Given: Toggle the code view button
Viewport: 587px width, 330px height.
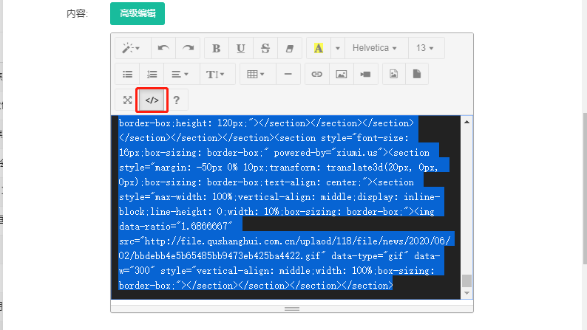Looking at the screenshot, I should coord(152,100).
